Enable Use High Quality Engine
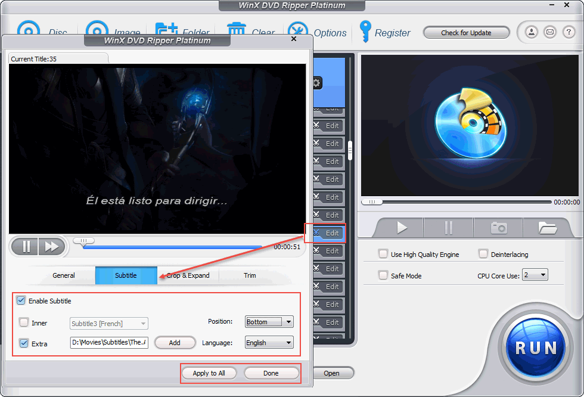 (383, 254)
